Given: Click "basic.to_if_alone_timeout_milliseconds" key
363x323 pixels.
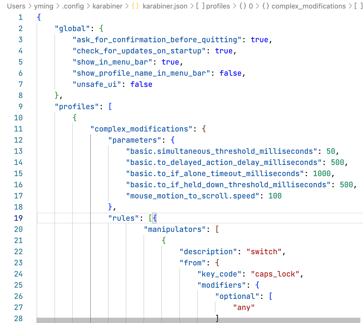Looking at the screenshot, I should (215, 173).
